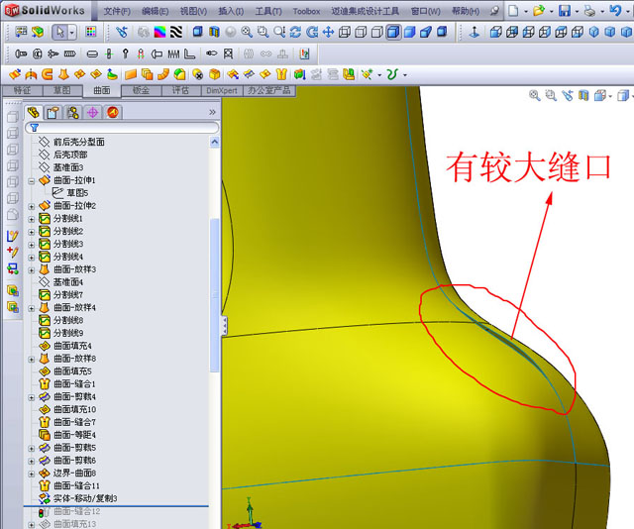Switch to the DimXpert tab

(x=222, y=90)
